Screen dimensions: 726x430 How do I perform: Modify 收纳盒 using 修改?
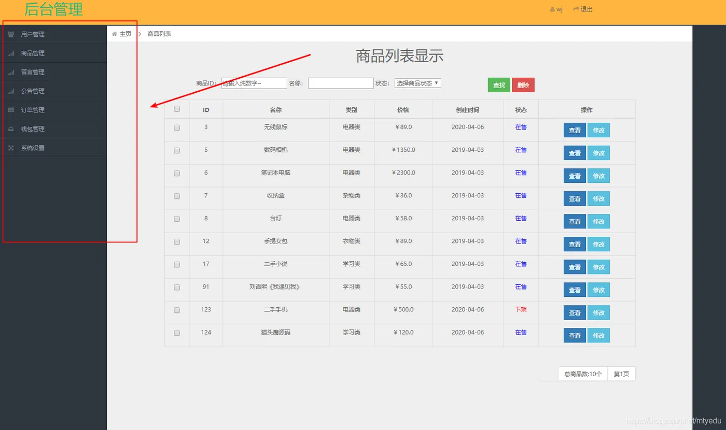pyautogui.click(x=598, y=198)
